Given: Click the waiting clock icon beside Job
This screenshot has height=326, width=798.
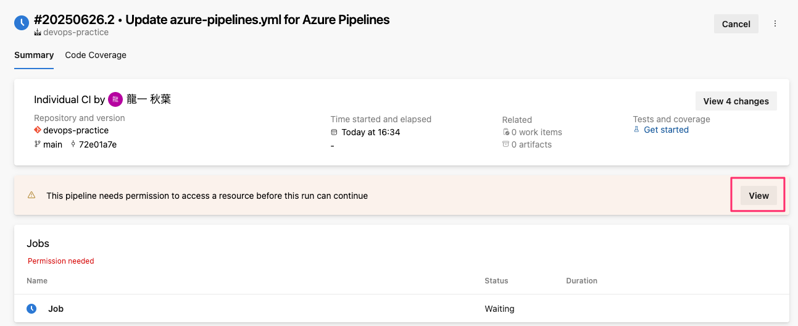Looking at the screenshot, I should tap(31, 309).
